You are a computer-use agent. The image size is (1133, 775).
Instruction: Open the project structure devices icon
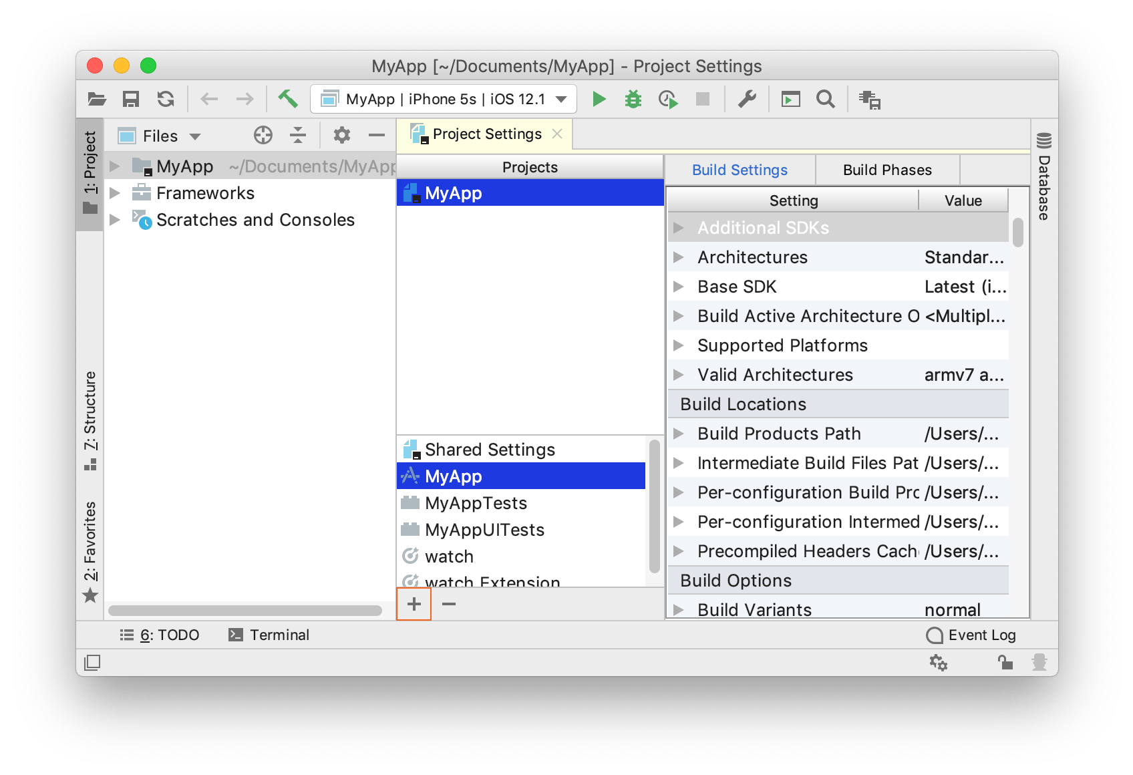870,100
